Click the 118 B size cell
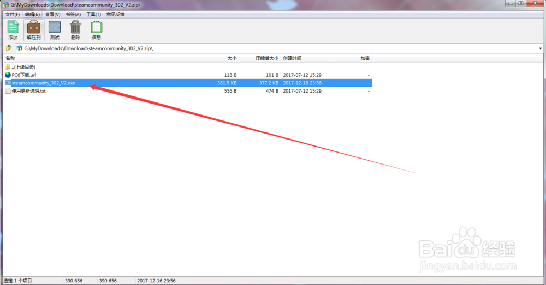Viewport: 546px width, 285px height. (230, 75)
